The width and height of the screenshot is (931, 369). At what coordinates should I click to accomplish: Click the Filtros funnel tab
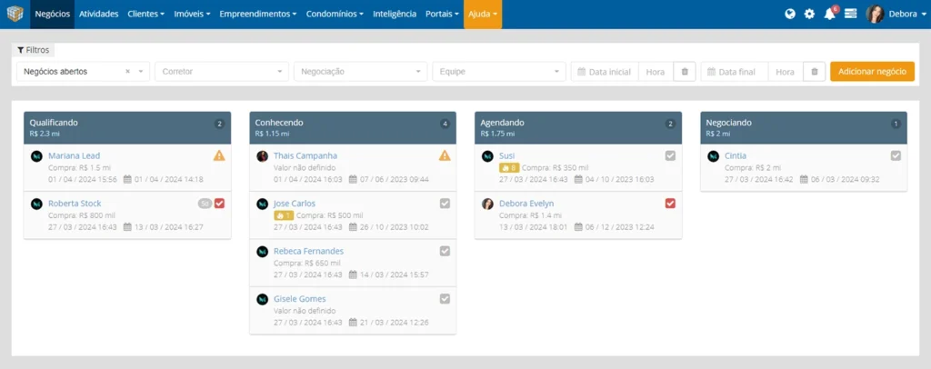click(x=34, y=50)
